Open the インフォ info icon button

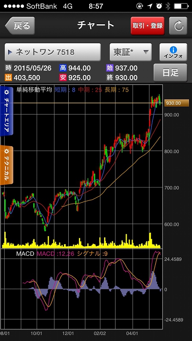click(173, 52)
